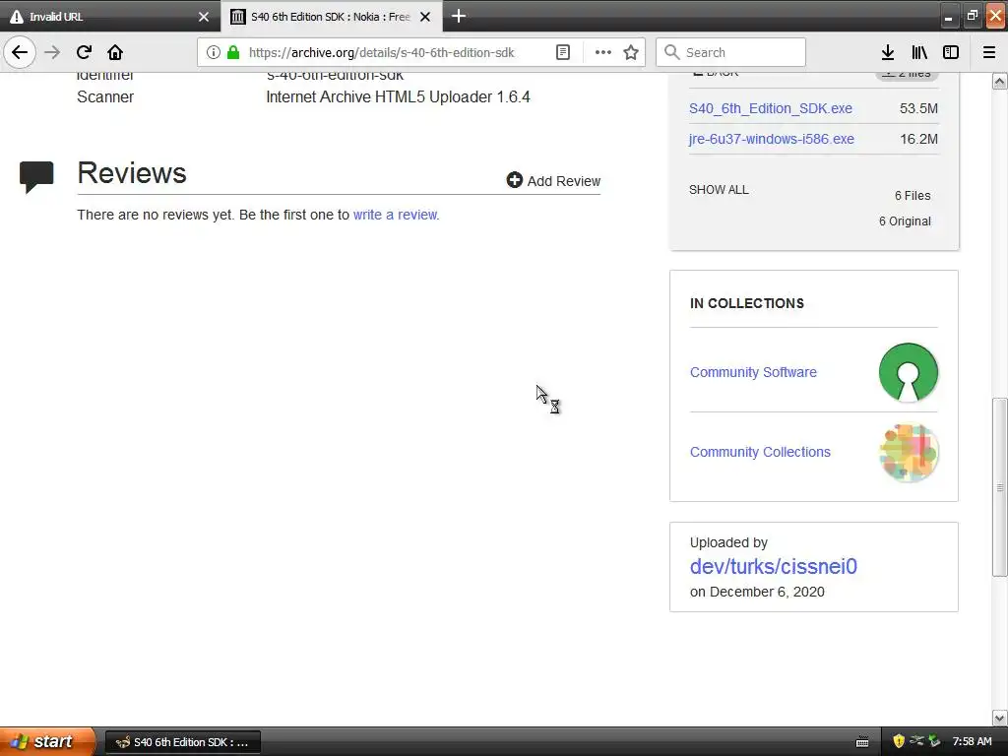Click the green secure connection padlock
The width and height of the screenshot is (1008, 756).
233,52
